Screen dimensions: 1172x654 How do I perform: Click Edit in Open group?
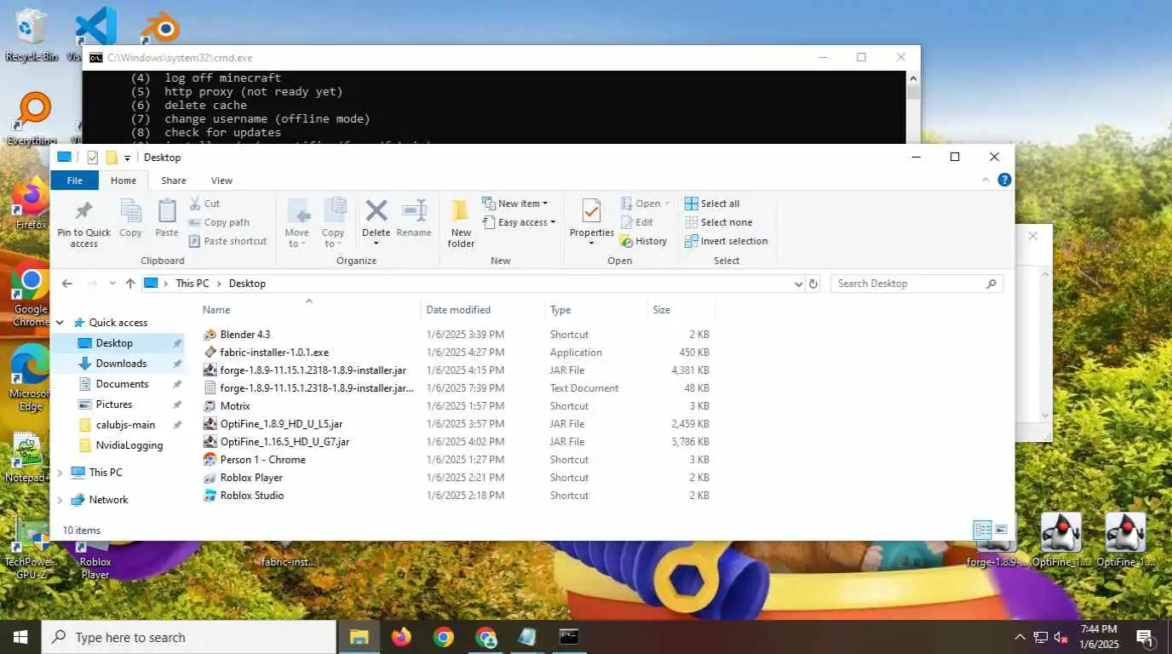click(637, 222)
